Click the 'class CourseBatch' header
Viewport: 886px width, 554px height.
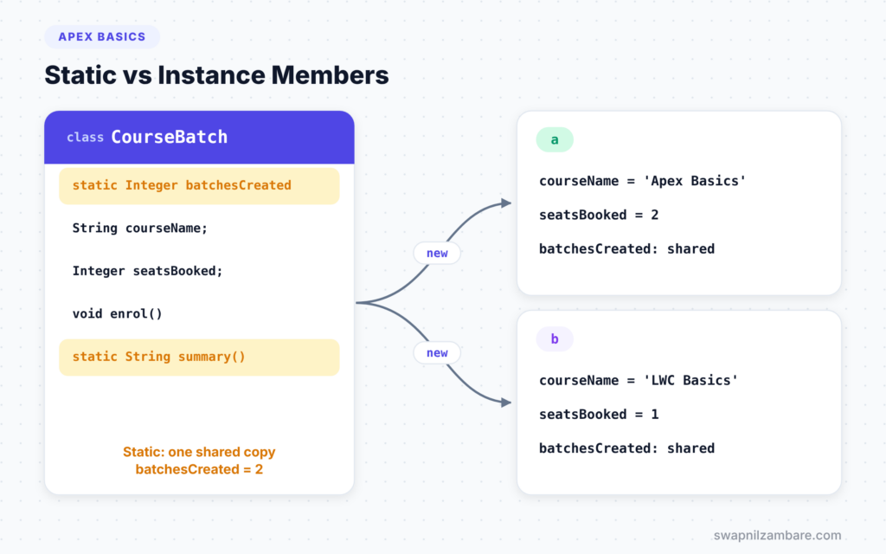pyautogui.click(x=200, y=138)
